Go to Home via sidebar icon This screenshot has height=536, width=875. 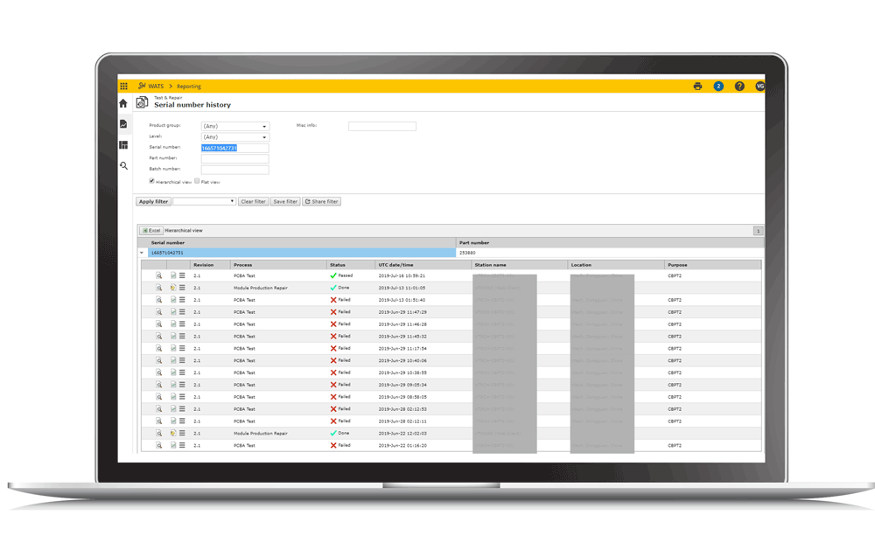123,103
